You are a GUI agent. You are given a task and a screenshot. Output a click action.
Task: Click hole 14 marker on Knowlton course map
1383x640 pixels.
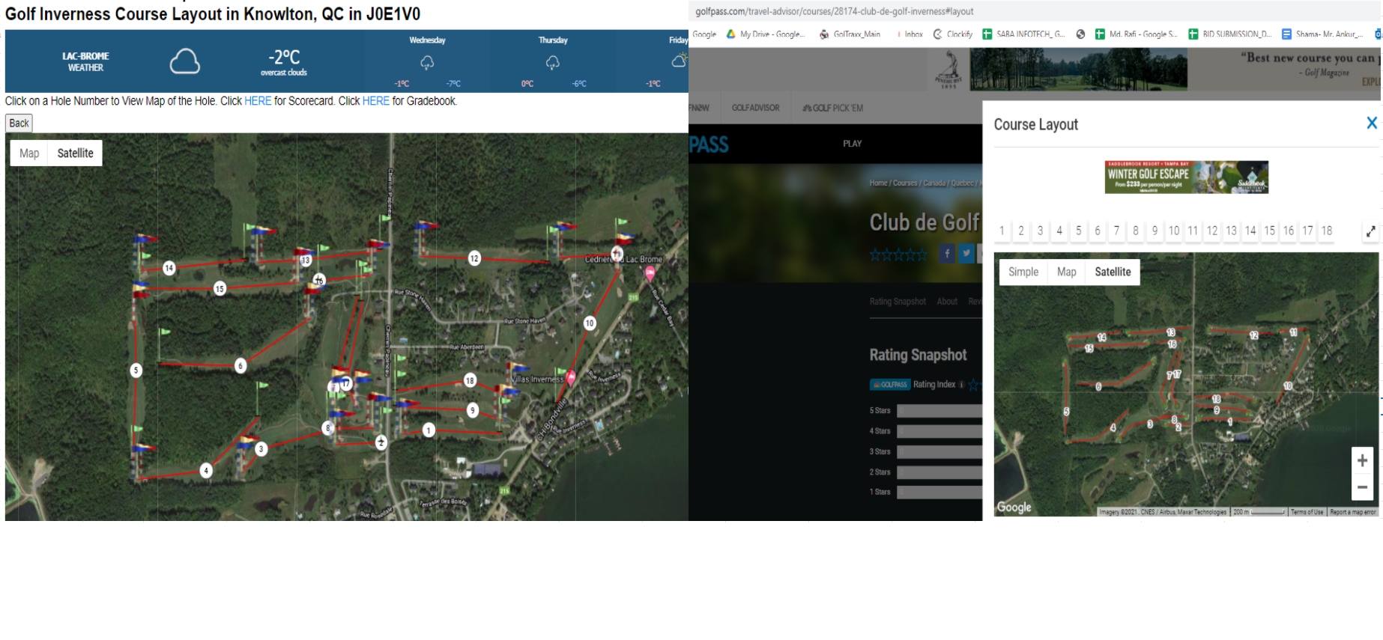[169, 268]
